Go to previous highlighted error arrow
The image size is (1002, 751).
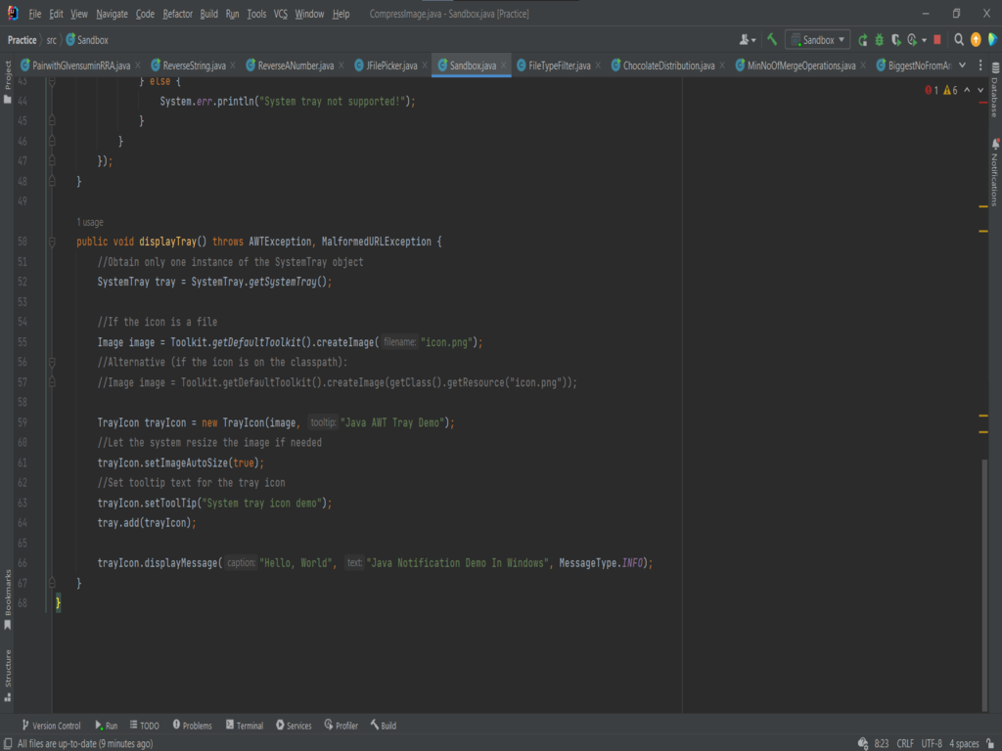tap(968, 90)
